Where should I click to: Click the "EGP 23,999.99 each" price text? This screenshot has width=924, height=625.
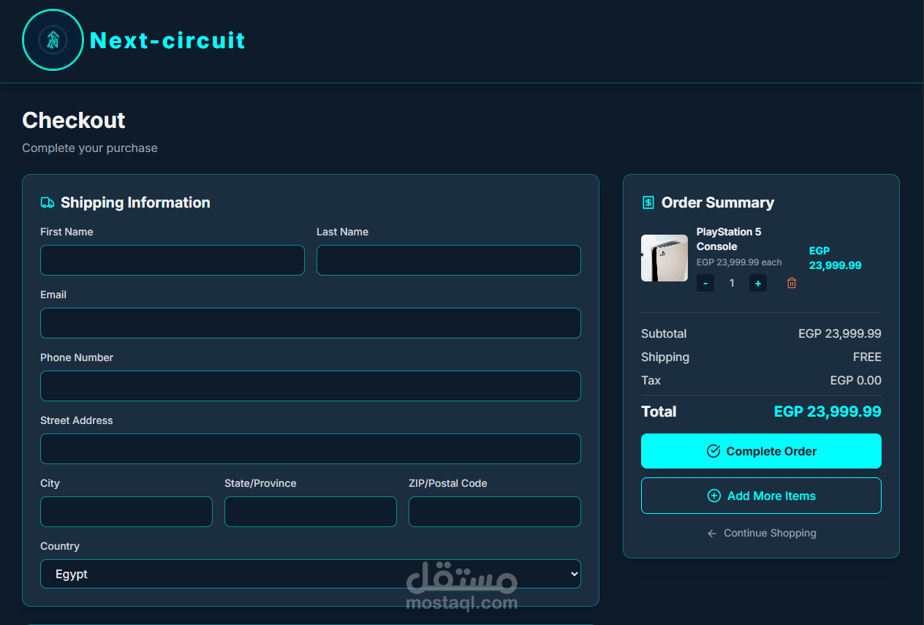tap(739, 262)
